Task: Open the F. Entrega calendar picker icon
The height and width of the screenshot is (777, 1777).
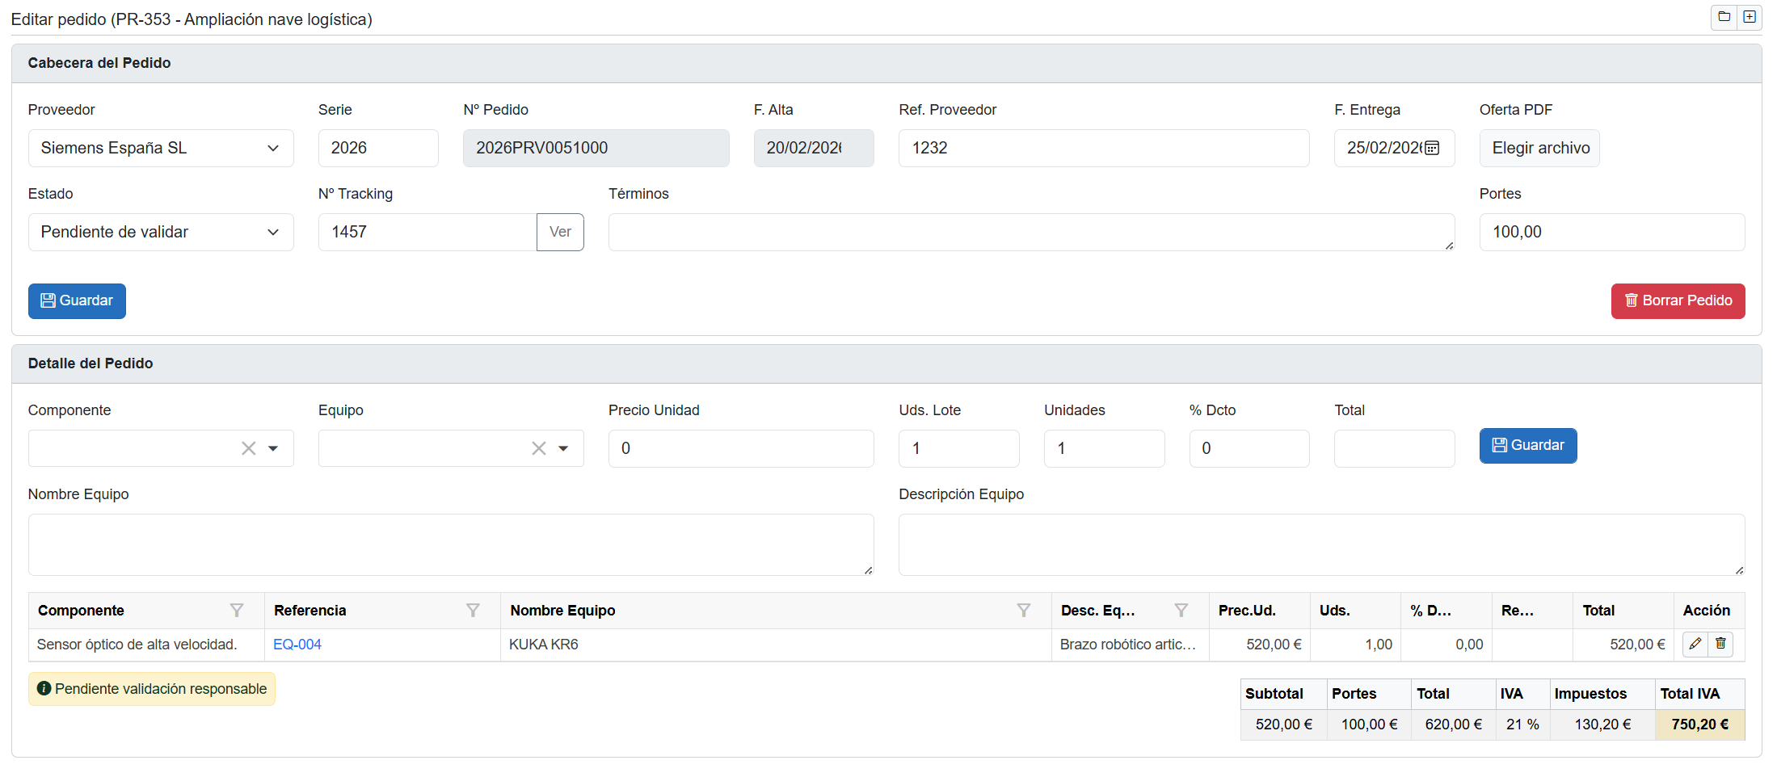Action: point(1431,148)
